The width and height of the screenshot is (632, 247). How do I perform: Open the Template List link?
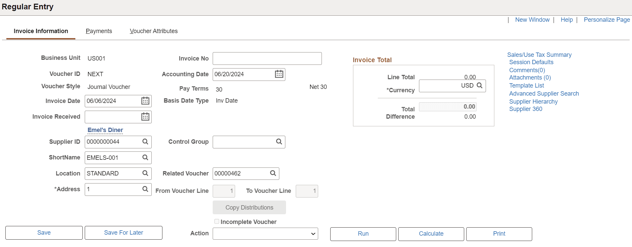[526, 86]
